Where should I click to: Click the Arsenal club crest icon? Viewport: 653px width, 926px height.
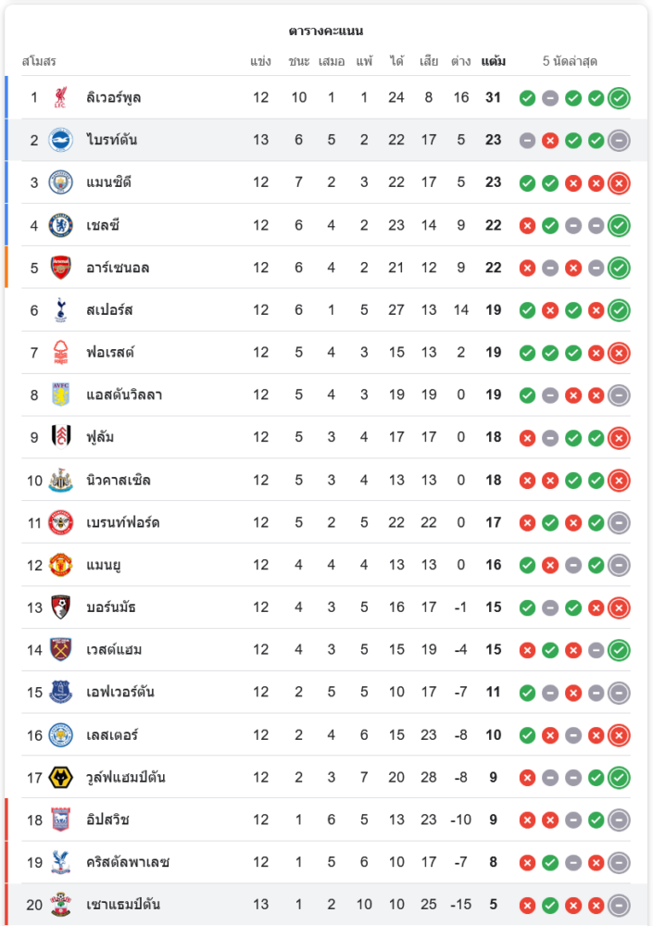coord(60,268)
